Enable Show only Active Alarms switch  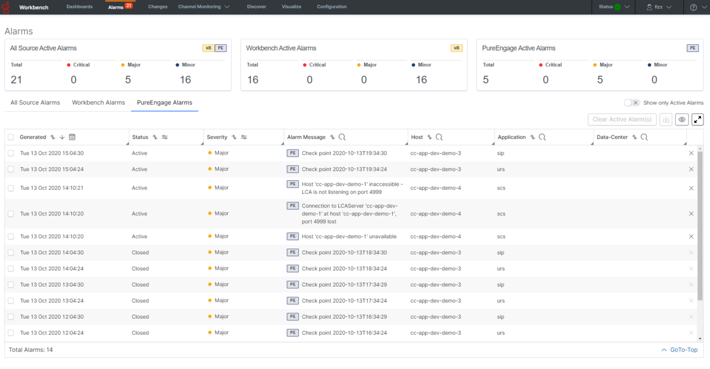pyautogui.click(x=632, y=103)
